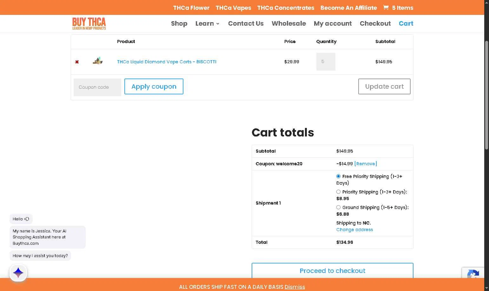The width and height of the screenshot is (489, 291).
Task: Click the 'How may I assist you today?' message
Action: click(x=40, y=256)
